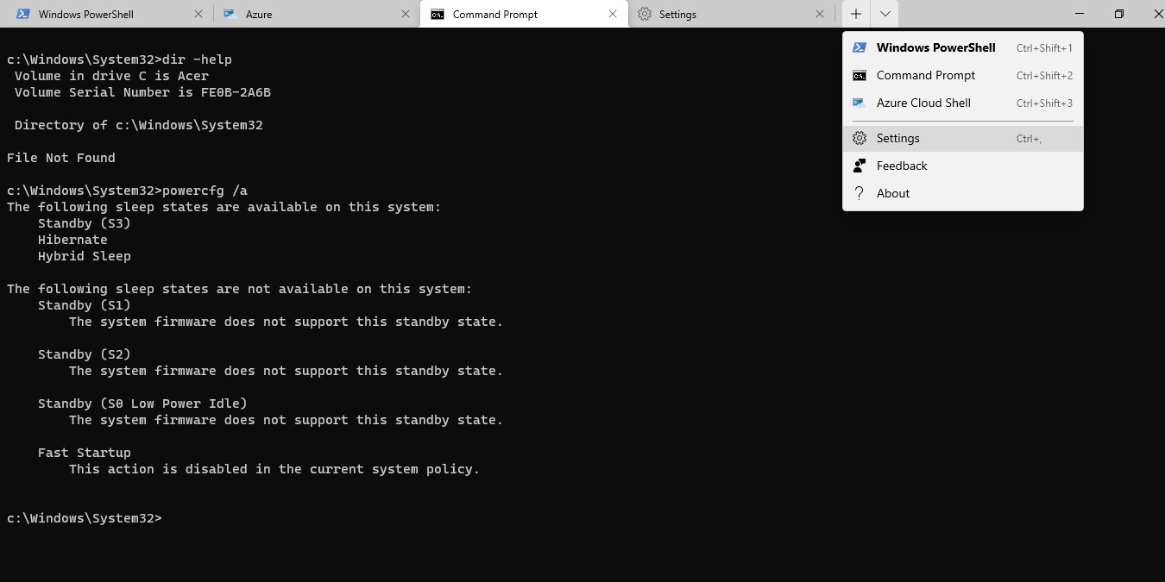The width and height of the screenshot is (1165, 582).
Task: Select the Command Prompt icon in the menu
Action: [x=860, y=75]
